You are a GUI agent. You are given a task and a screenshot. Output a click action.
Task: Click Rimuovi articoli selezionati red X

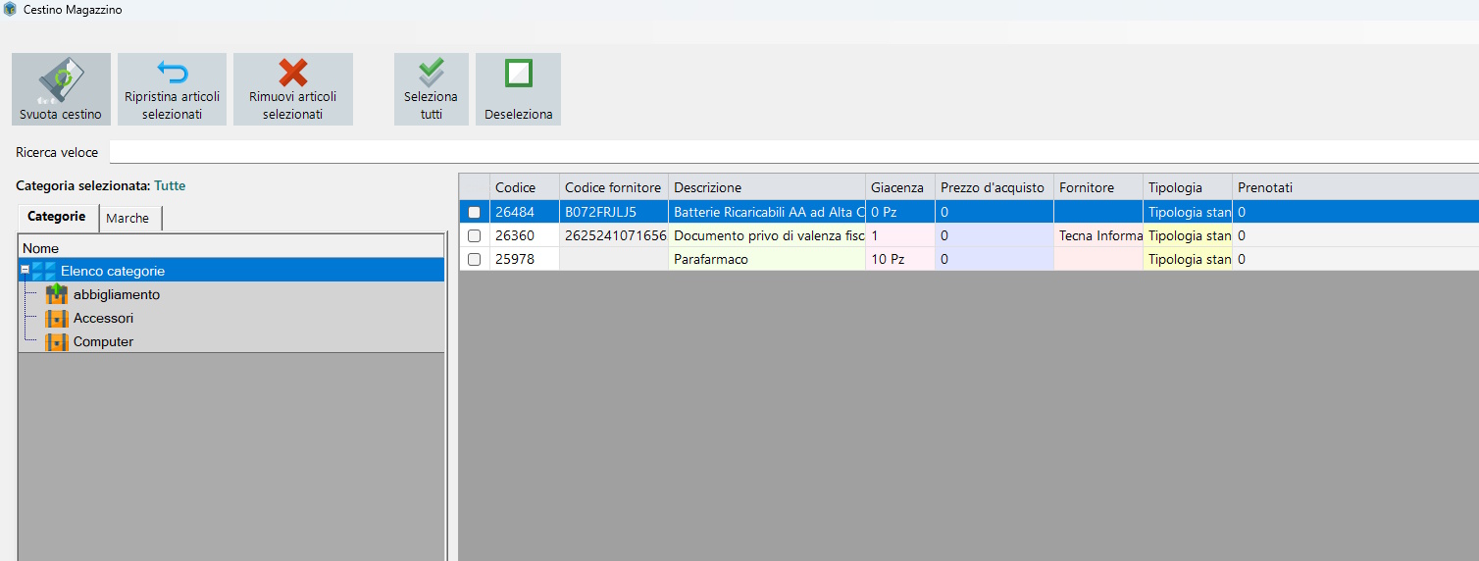(293, 74)
